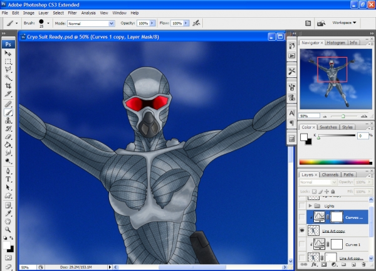Select the Eraser tool
The width and height of the screenshot is (376, 271).
click(x=8, y=137)
